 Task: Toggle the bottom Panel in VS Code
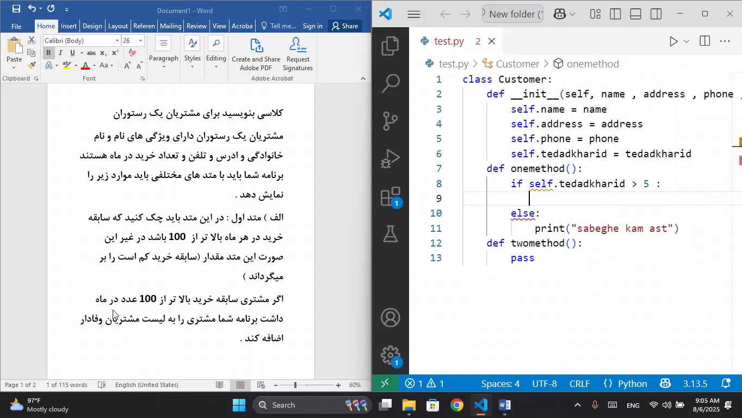coord(635,14)
